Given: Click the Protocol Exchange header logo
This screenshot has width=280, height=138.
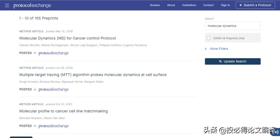Looking at the screenshot, I should (32, 5).
